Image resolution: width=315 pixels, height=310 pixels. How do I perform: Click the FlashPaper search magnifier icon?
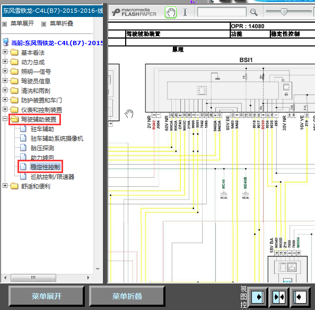point(253,12)
